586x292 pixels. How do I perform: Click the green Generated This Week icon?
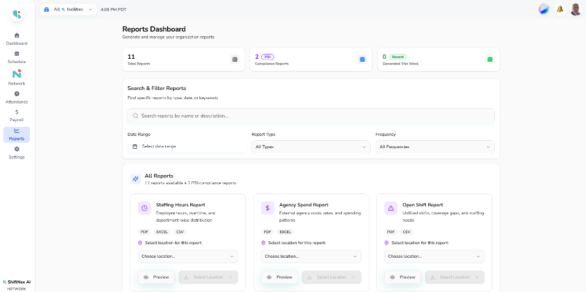(x=490, y=59)
